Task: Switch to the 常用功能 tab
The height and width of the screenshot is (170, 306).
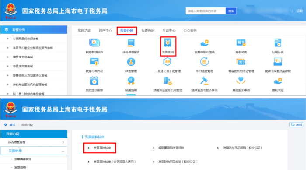Action: (84, 31)
